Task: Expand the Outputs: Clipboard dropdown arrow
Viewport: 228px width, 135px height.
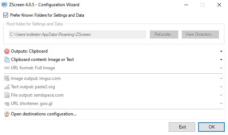Action: coord(221,51)
